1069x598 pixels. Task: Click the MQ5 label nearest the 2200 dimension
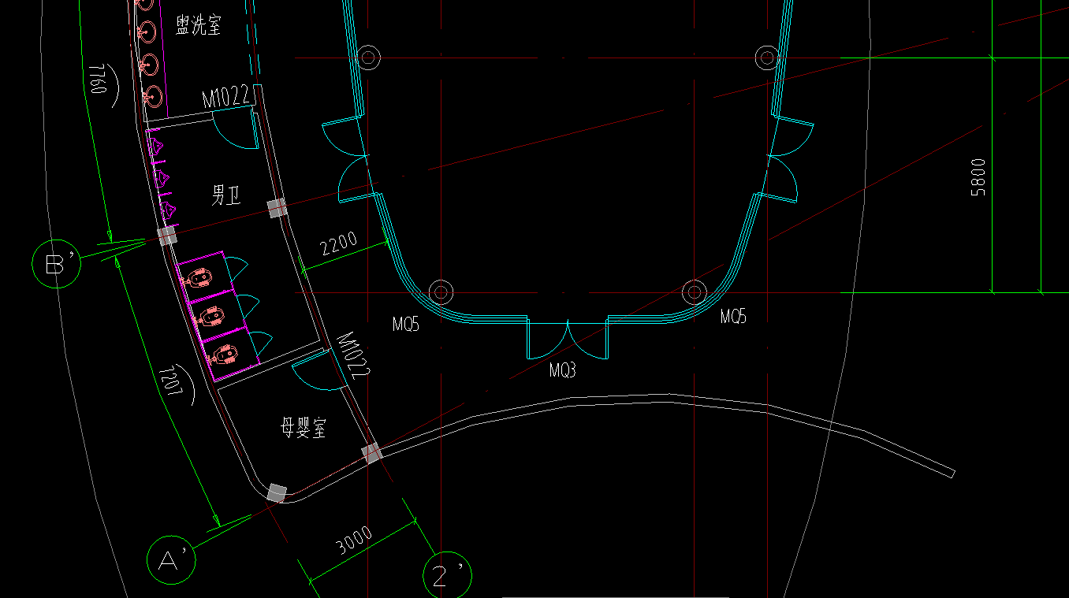406,323
